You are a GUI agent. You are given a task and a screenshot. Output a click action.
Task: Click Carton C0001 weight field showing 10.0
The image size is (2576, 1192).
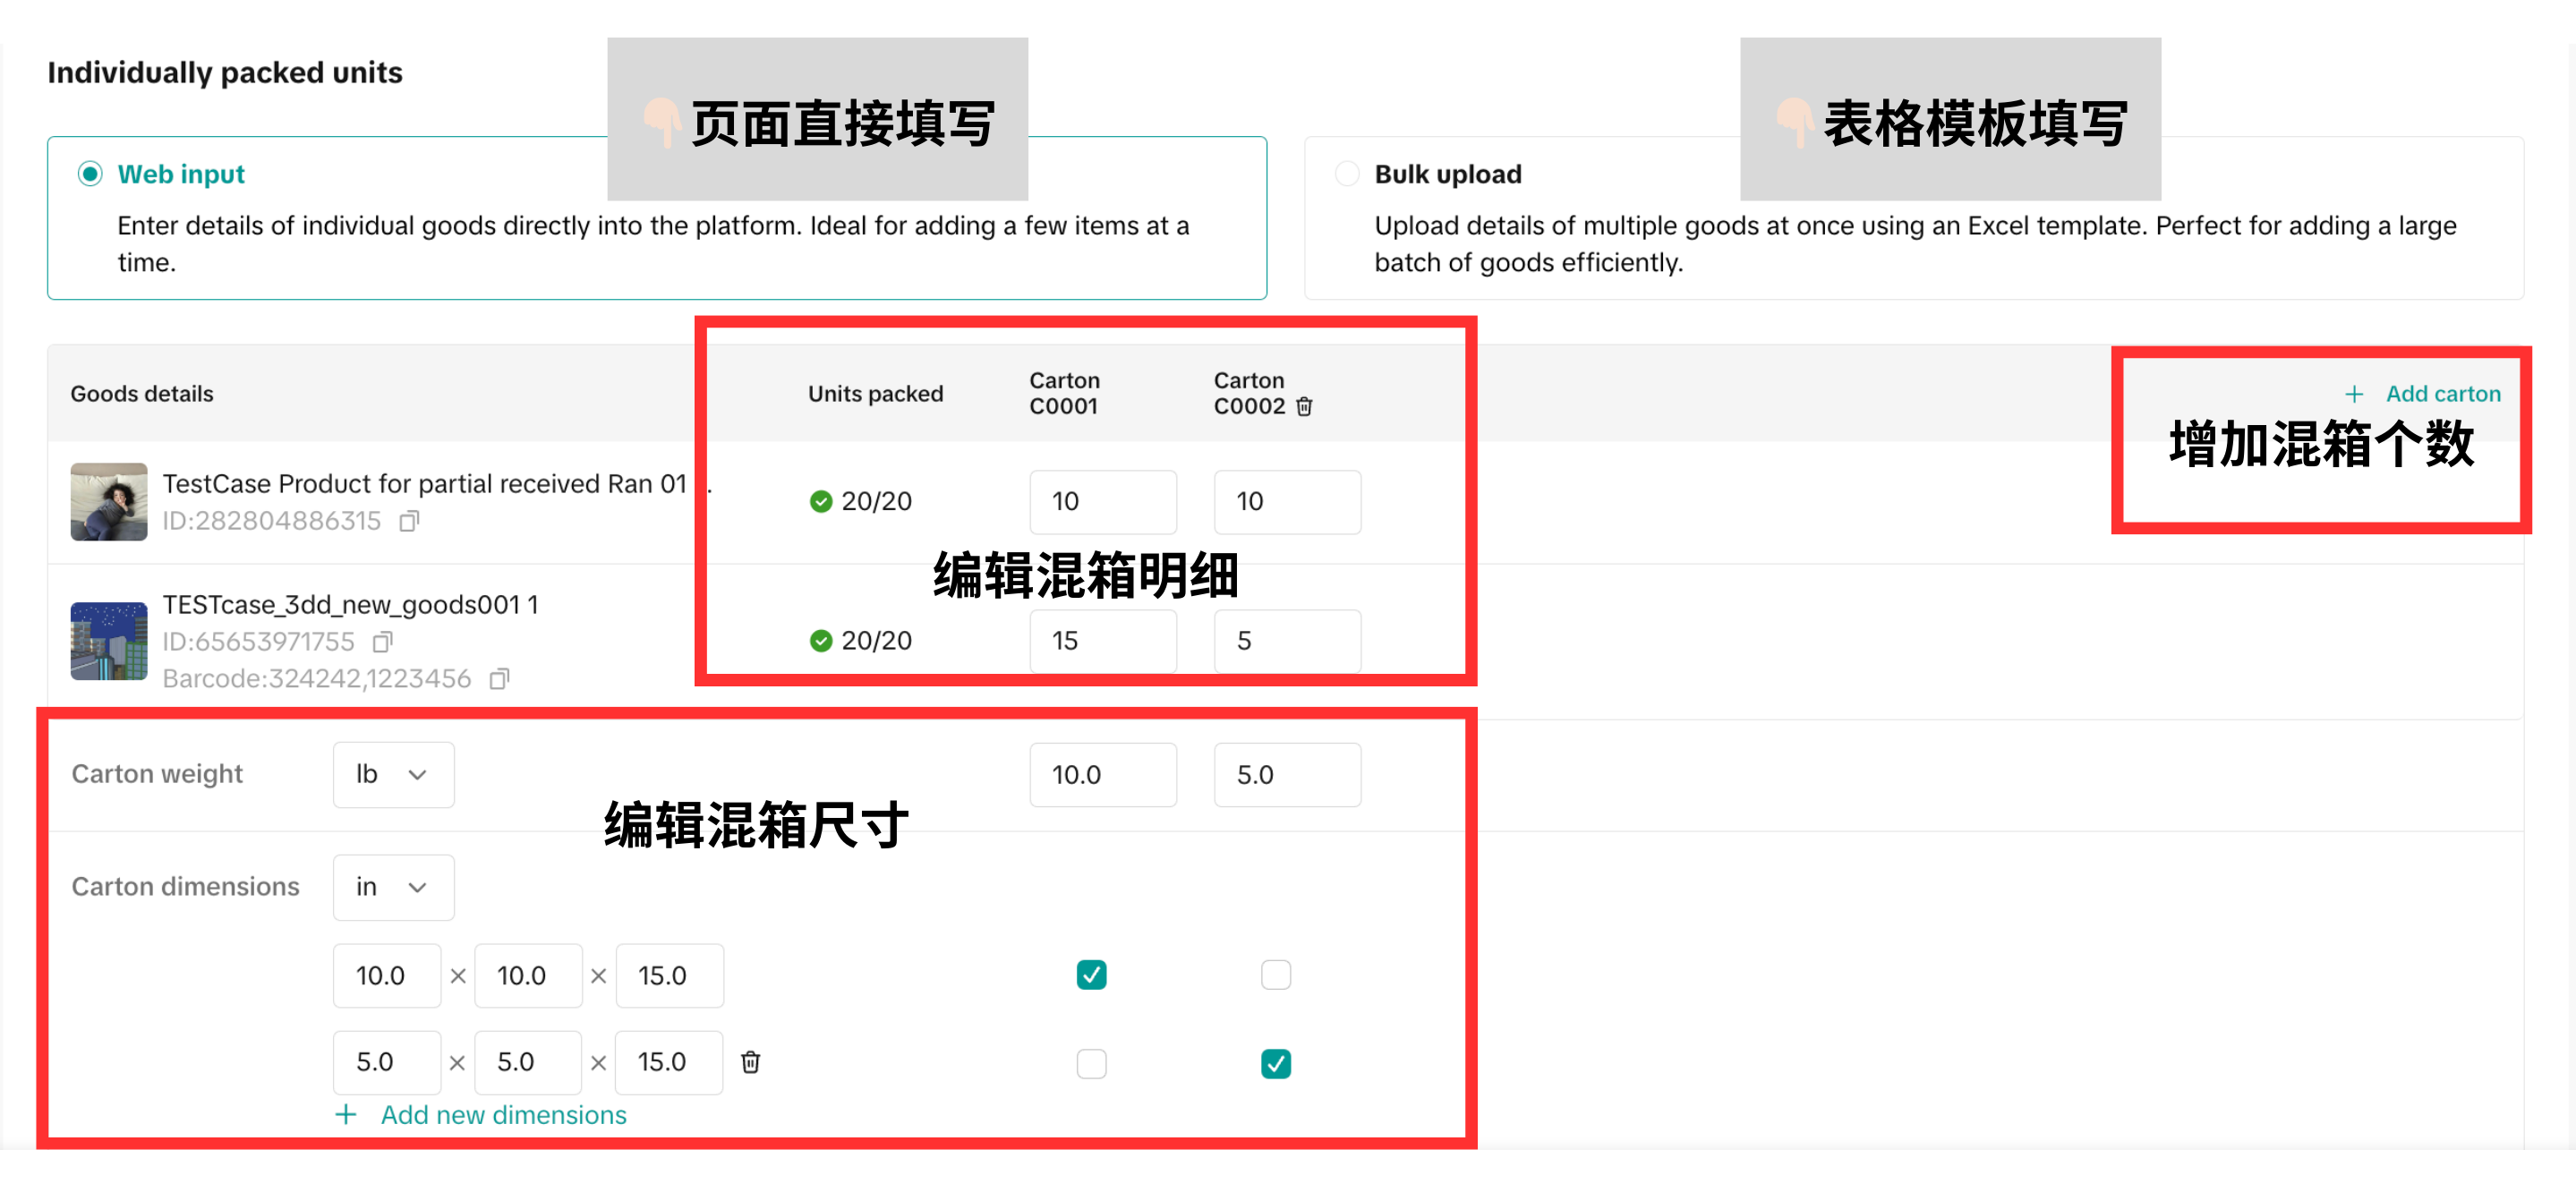point(1102,775)
